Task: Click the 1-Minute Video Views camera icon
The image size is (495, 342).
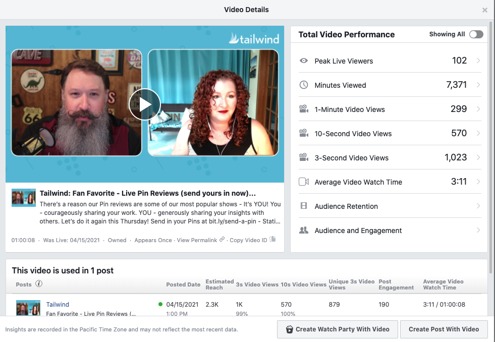Action: [304, 109]
